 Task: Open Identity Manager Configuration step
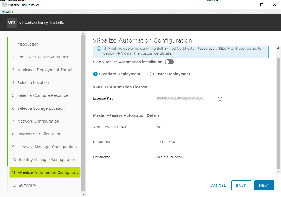pos(47,160)
